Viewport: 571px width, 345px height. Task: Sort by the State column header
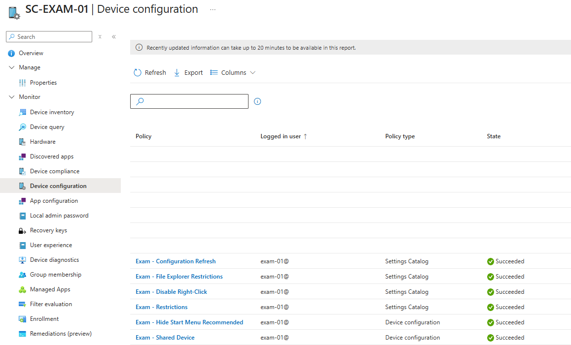point(494,136)
